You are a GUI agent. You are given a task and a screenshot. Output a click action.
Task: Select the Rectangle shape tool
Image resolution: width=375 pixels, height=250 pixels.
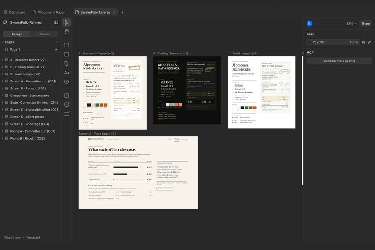coord(67,54)
